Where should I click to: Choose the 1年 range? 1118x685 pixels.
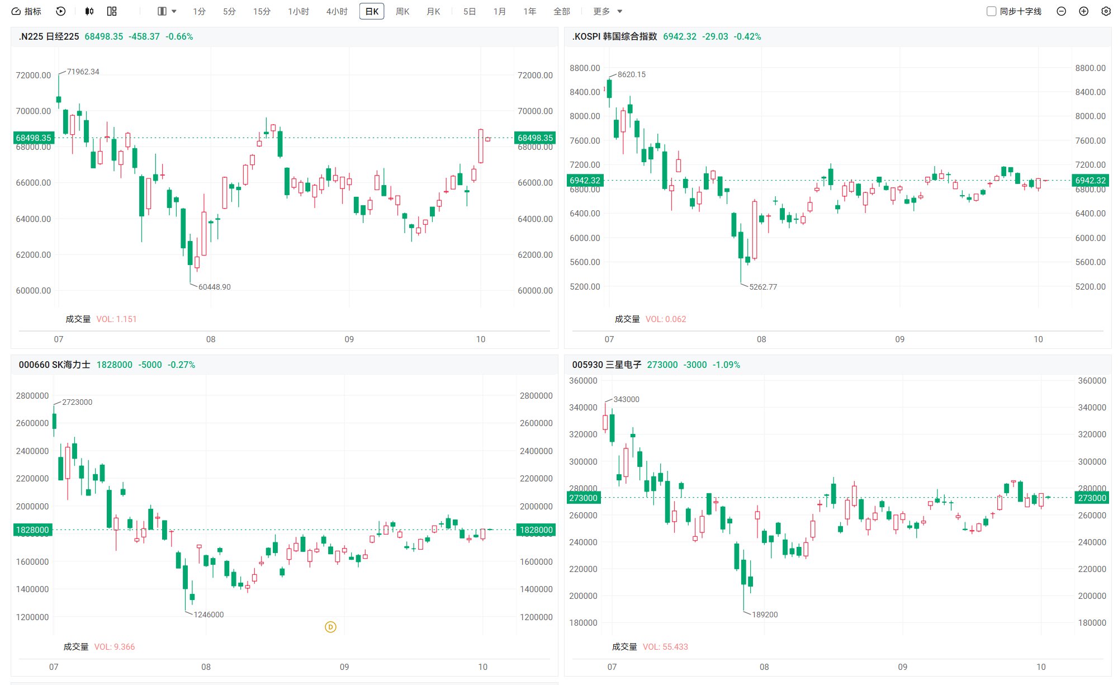point(530,11)
